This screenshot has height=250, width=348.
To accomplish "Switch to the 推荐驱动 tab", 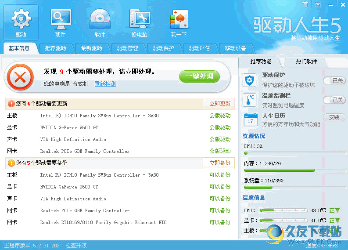I will (55, 48).
